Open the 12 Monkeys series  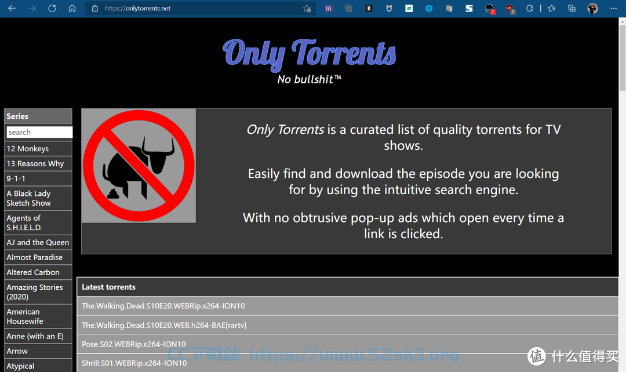coord(38,148)
